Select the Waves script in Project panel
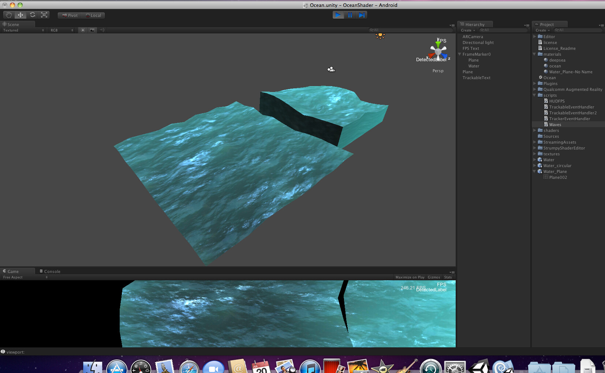 pyautogui.click(x=555, y=124)
